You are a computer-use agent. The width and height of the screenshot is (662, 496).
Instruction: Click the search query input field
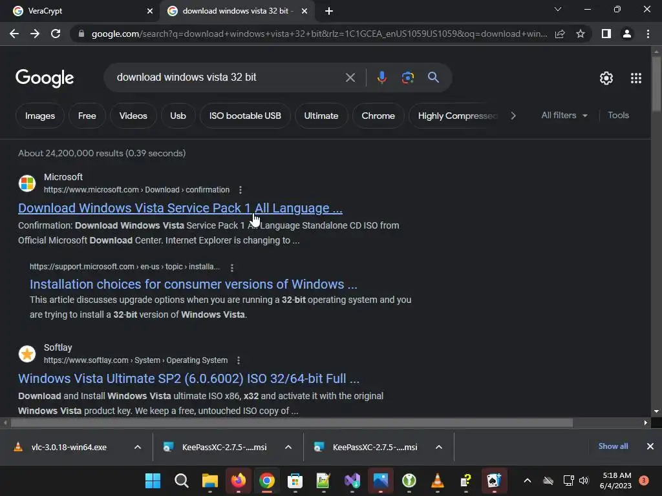point(228,77)
